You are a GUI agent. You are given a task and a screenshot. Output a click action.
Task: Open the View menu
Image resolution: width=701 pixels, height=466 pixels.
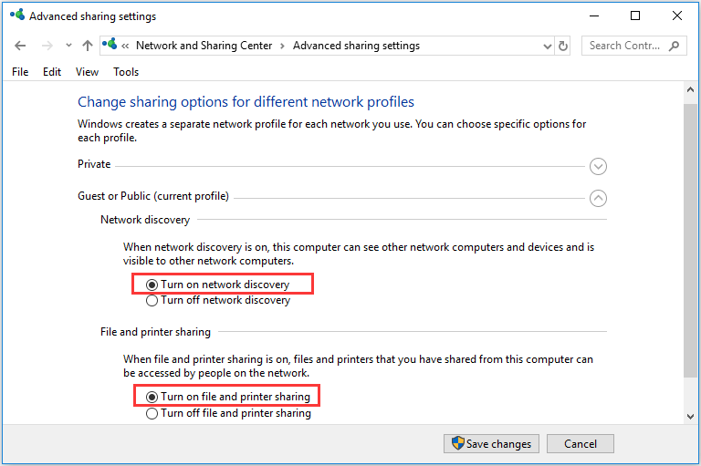[x=88, y=72]
